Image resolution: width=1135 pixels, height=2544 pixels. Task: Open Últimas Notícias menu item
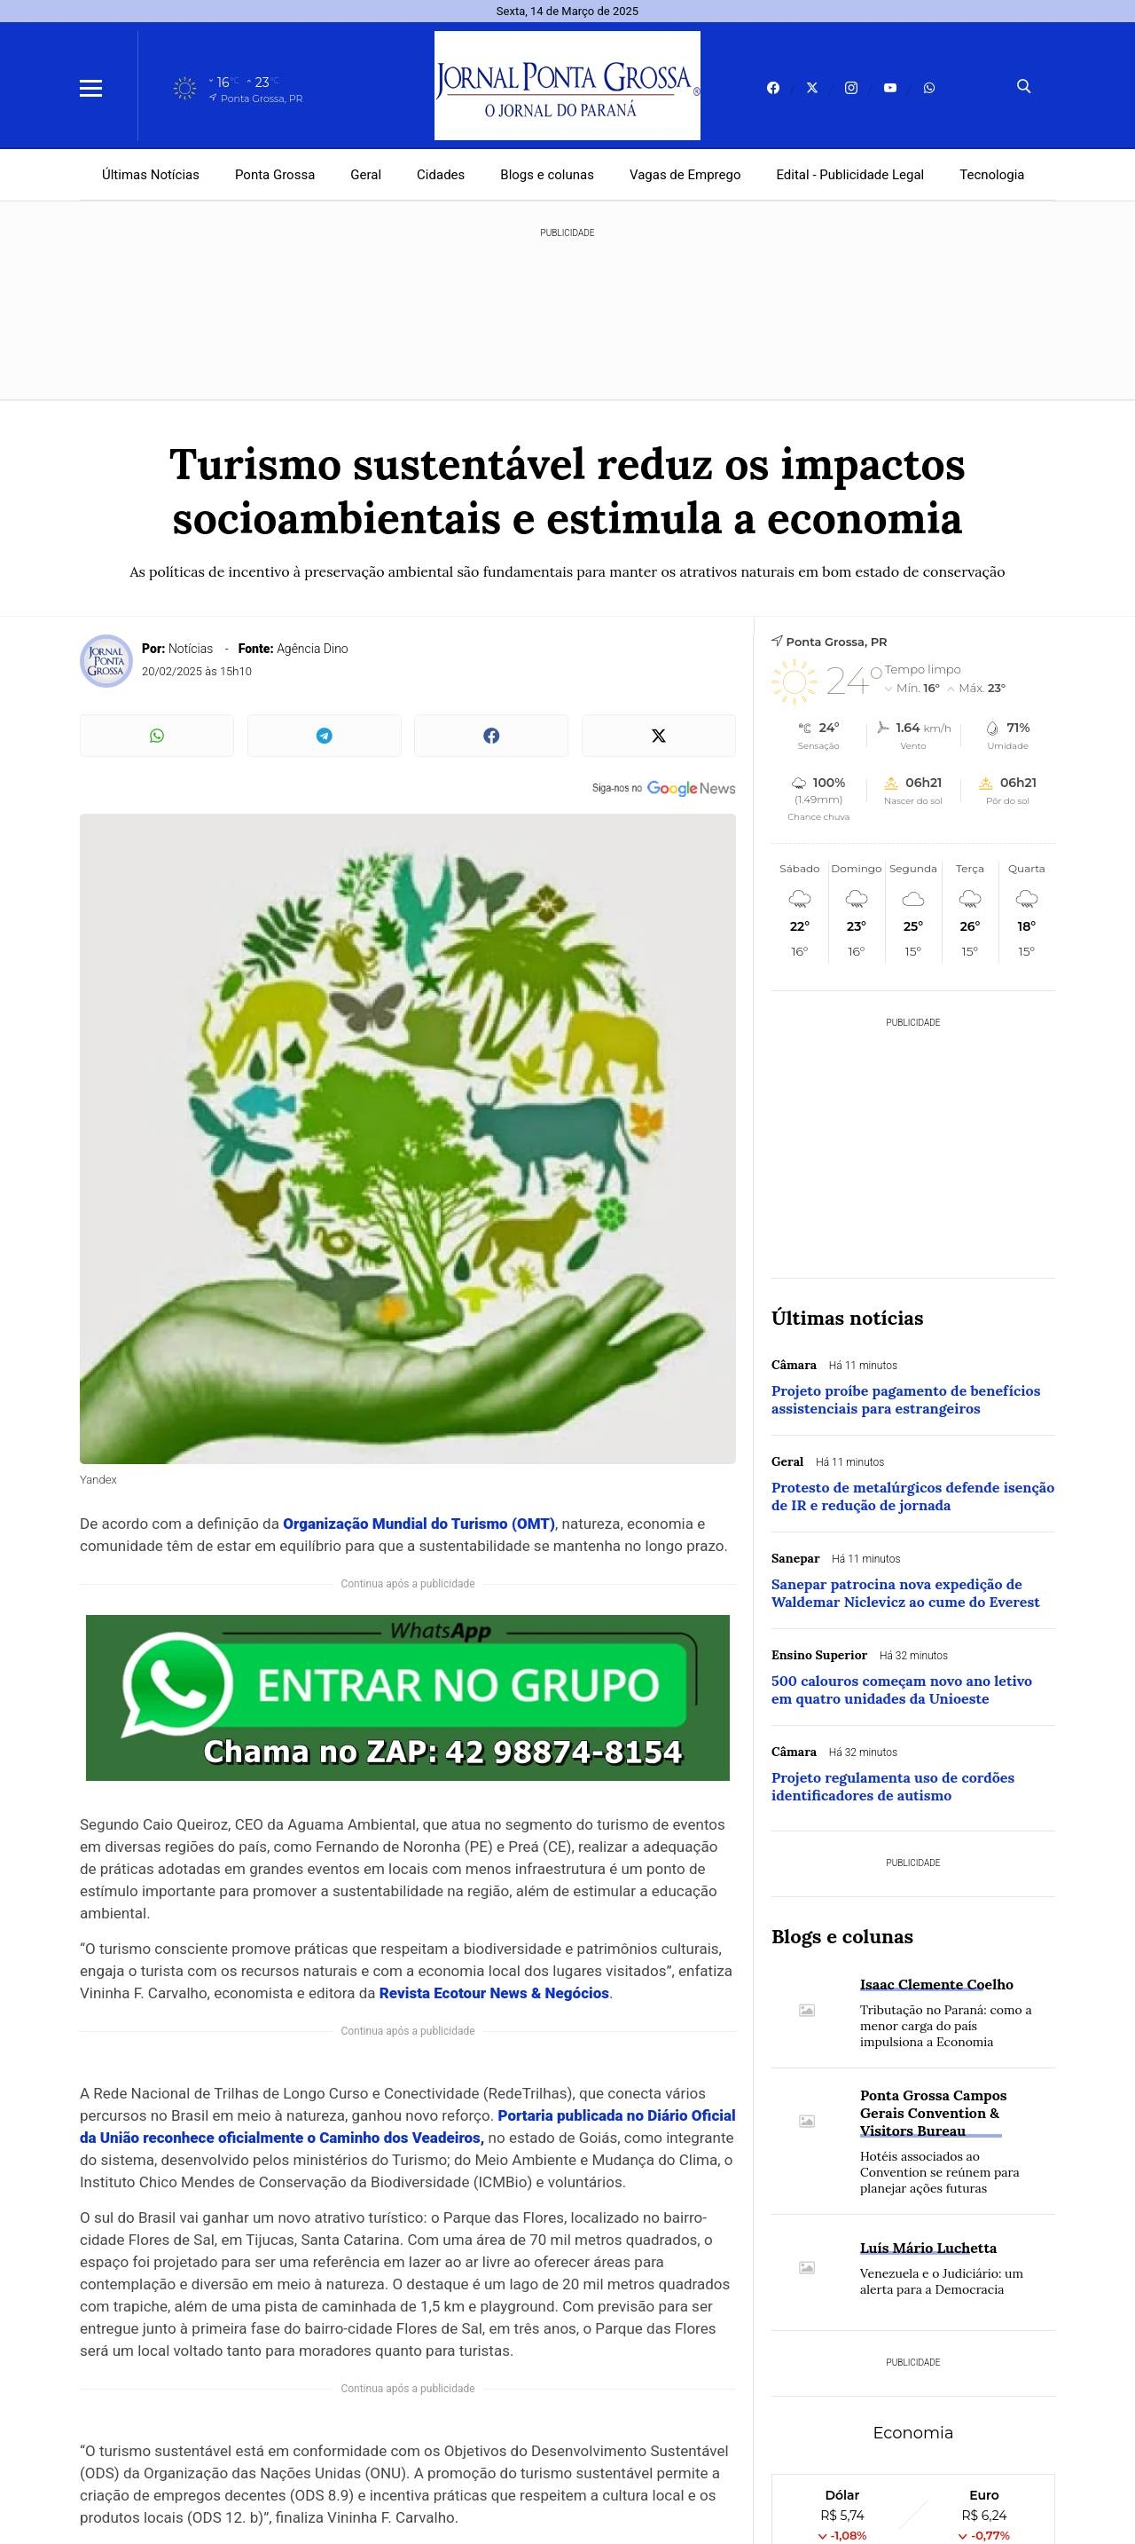(x=150, y=175)
